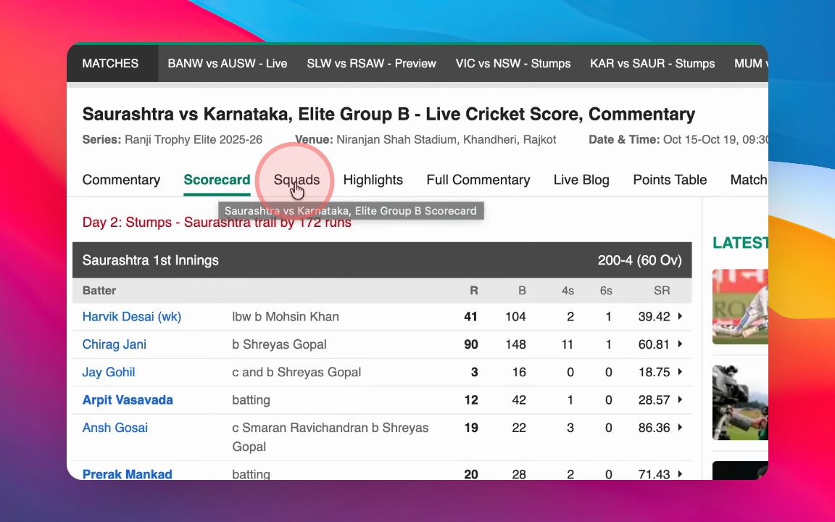The image size is (835, 522).
Task: Expand Ansh Gosai row arrow
Action: pyautogui.click(x=680, y=427)
